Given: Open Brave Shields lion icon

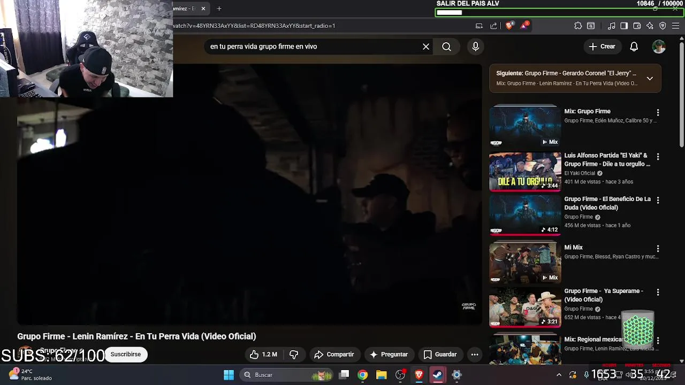Looking at the screenshot, I should click(509, 26).
